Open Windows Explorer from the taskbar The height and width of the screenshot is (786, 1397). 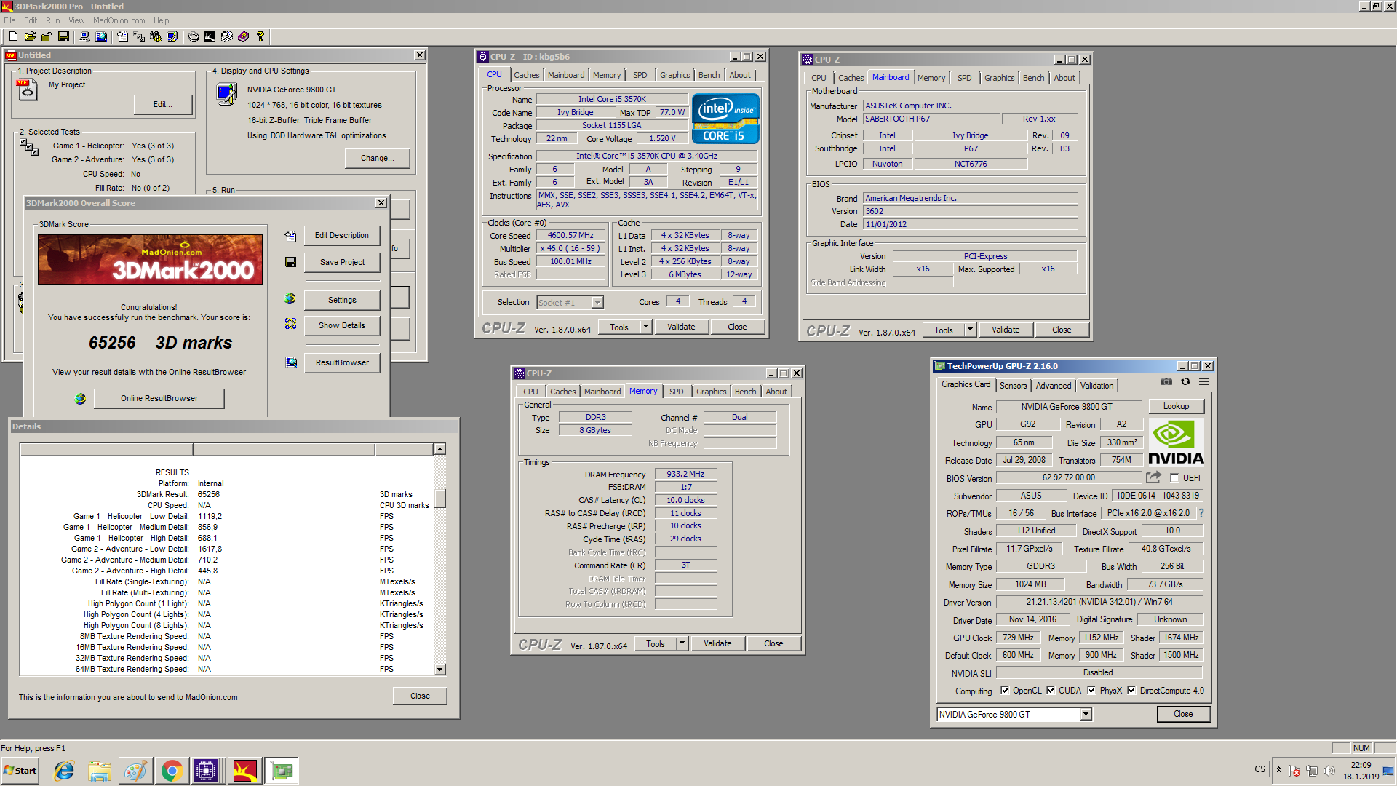(100, 771)
